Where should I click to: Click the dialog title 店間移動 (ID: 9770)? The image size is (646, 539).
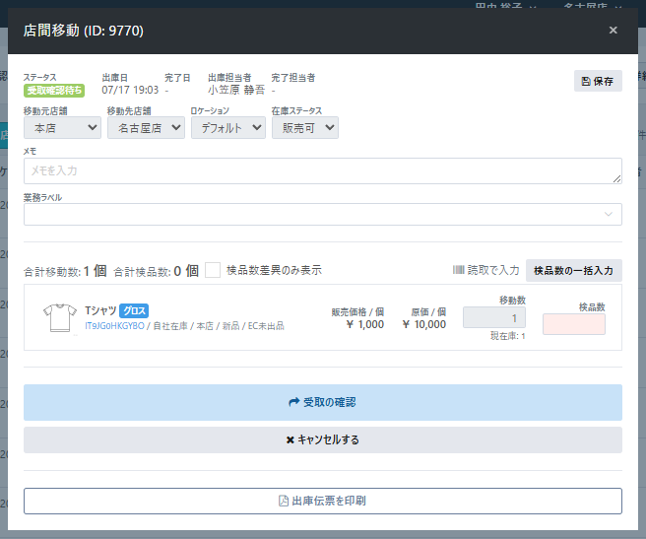[84, 31]
